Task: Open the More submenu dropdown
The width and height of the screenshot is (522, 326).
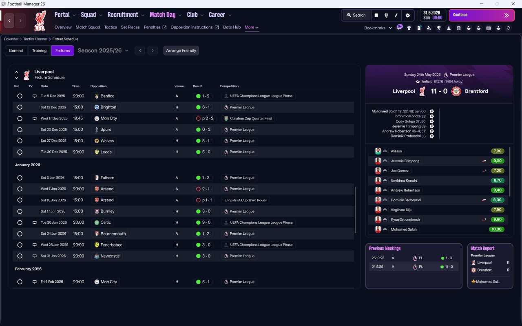Action: pos(252,27)
